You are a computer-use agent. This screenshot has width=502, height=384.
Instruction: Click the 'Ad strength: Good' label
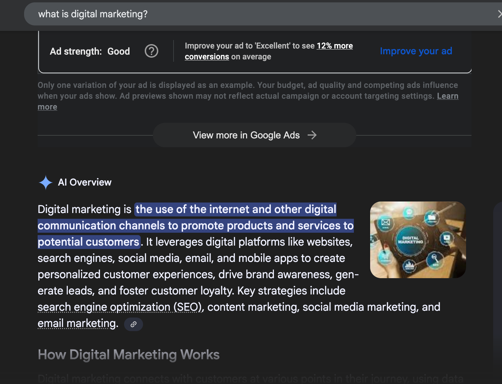coord(90,51)
